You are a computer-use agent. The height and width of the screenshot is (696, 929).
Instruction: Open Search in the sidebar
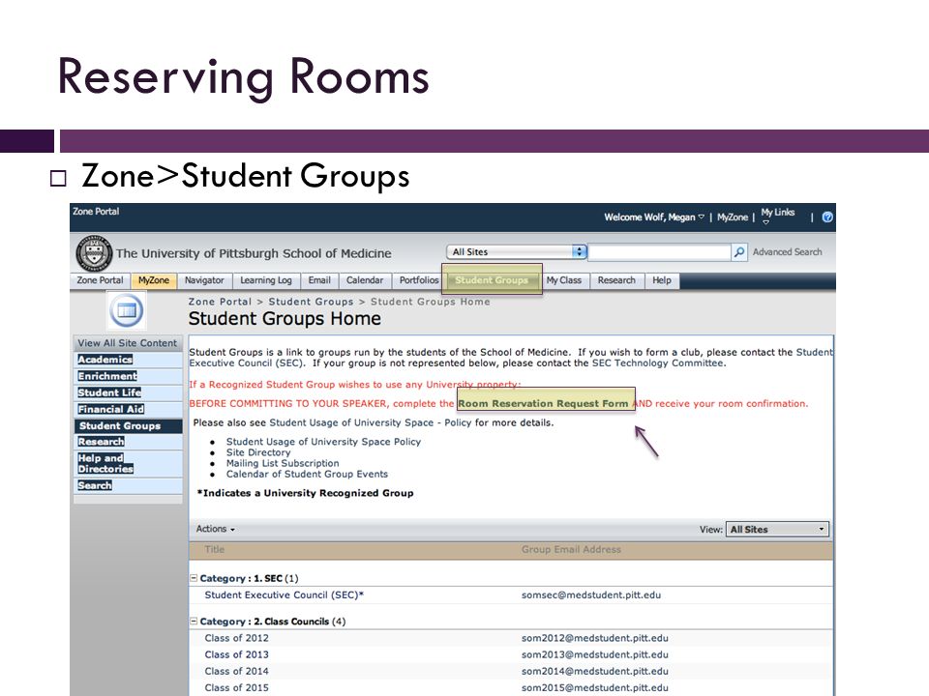(95, 485)
